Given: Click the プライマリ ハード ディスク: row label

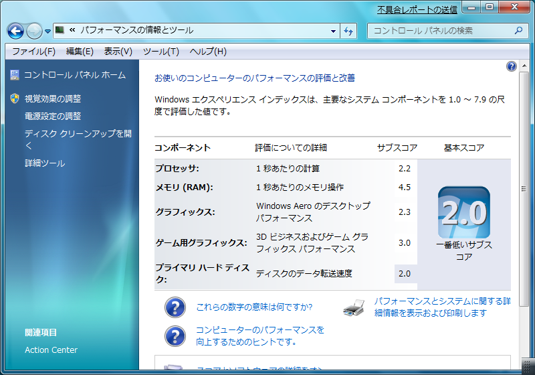Looking at the screenshot, I should pos(203,274).
